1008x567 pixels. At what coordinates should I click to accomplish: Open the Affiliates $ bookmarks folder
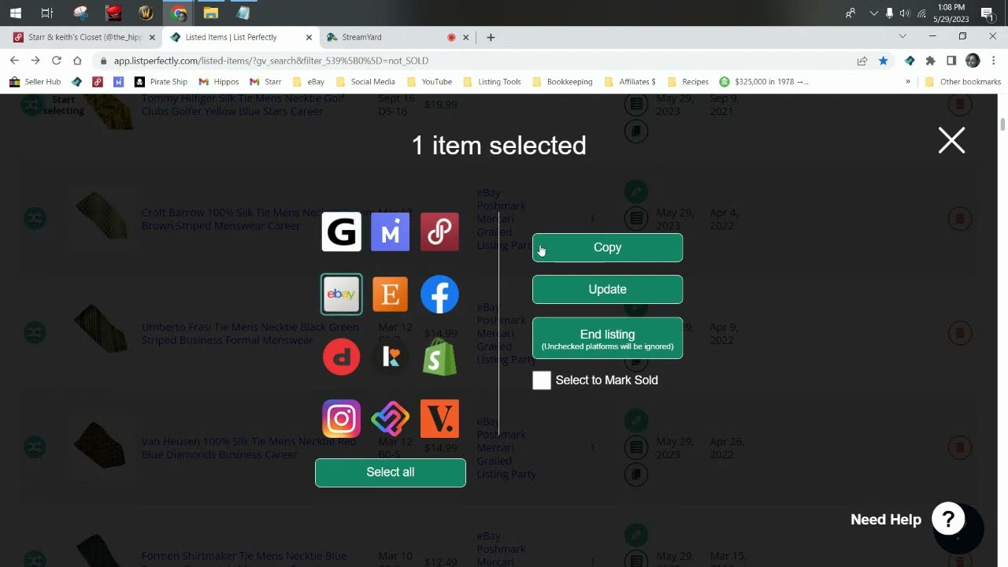(x=630, y=81)
